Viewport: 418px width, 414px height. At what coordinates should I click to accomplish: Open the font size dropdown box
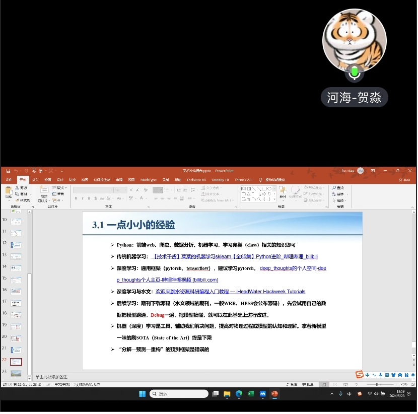pyautogui.click(x=120, y=190)
